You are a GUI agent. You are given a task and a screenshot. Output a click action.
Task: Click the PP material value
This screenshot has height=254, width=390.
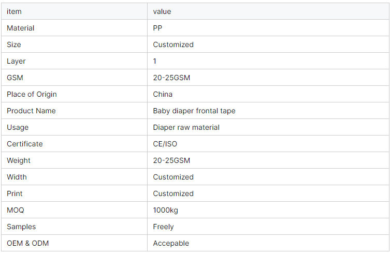coord(157,28)
